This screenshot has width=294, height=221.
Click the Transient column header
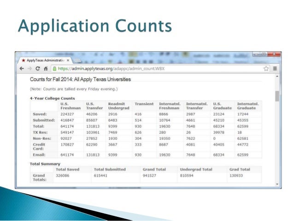pos(144,104)
